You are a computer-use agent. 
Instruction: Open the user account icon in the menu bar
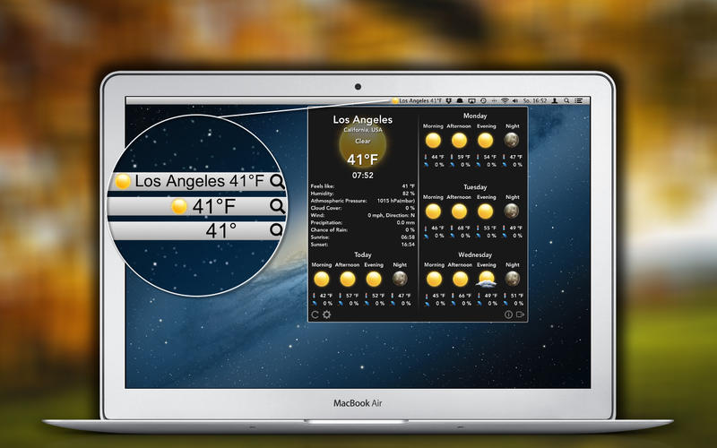(x=555, y=100)
